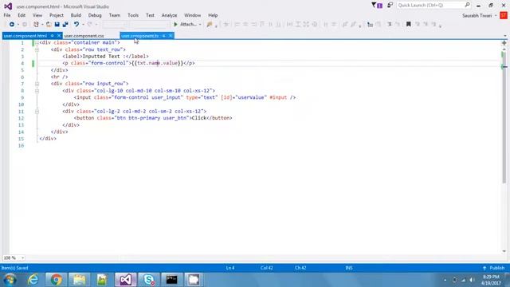The width and height of the screenshot is (510, 287).
Task: Click the Find in Files icon
Action: coord(210,25)
